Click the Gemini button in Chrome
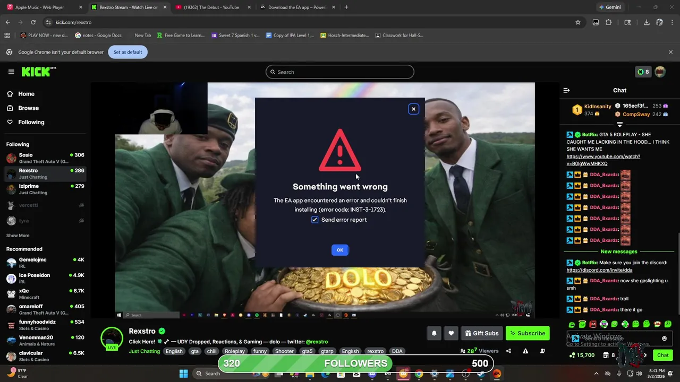Viewport: 680px width, 382px height. tap(609, 7)
